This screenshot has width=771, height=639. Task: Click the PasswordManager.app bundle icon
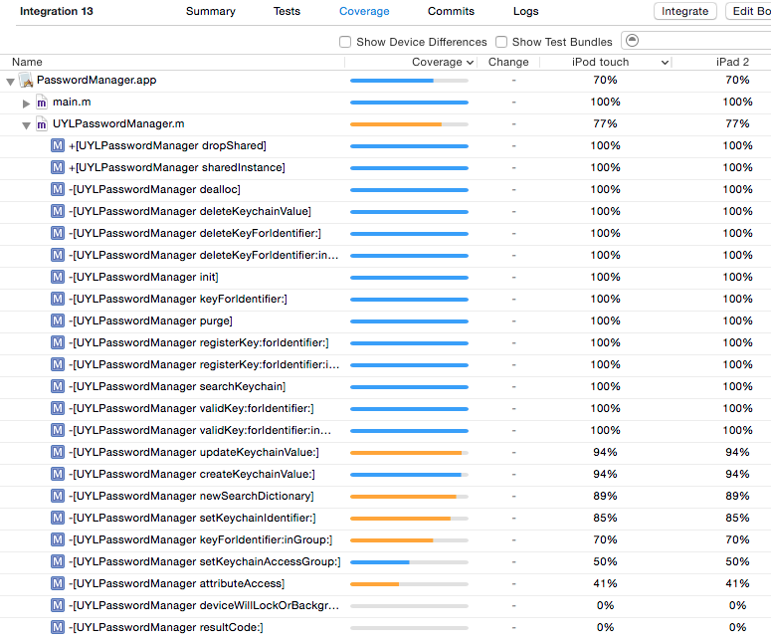tap(26, 80)
